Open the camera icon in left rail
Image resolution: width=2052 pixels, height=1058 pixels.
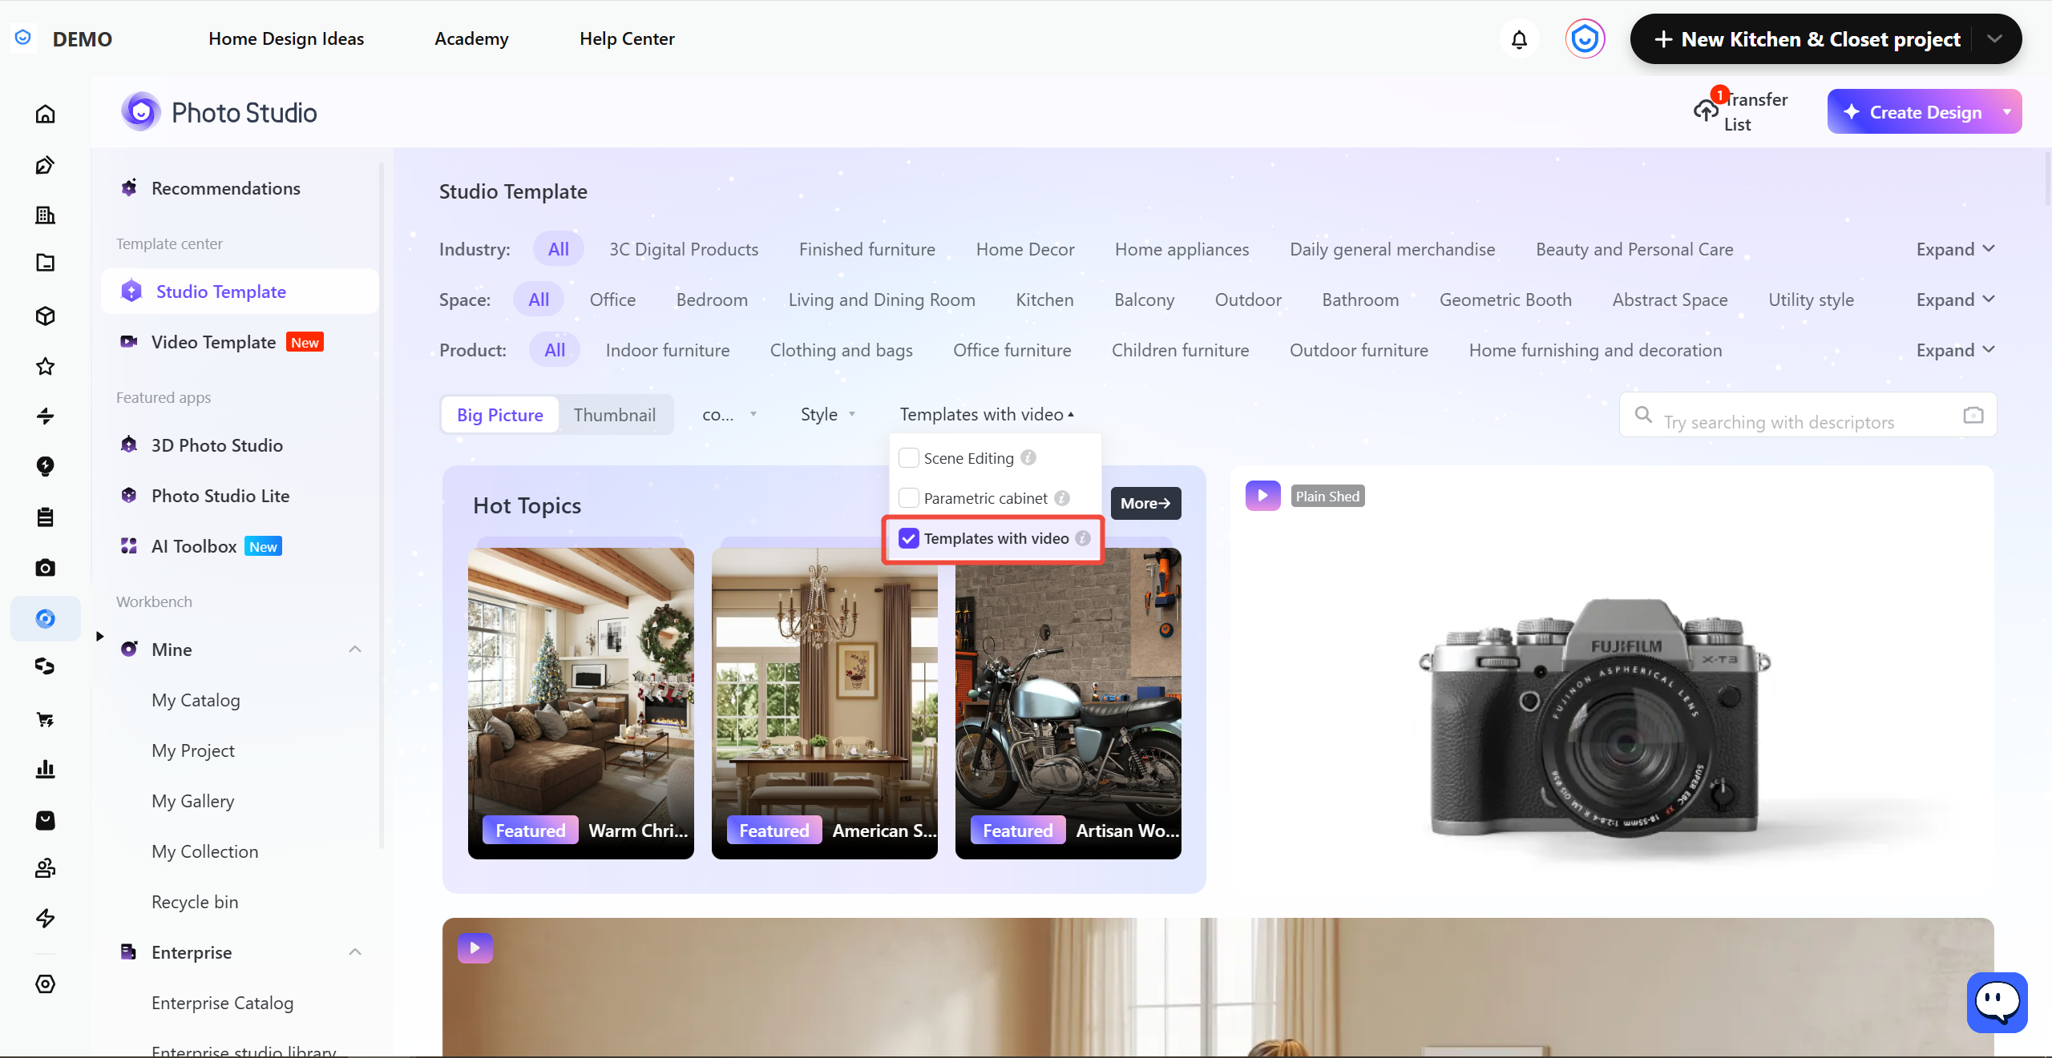pos(46,568)
